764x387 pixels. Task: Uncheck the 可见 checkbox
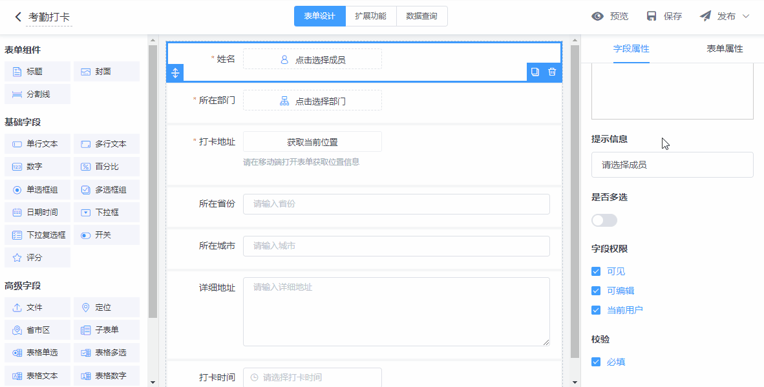pyautogui.click(x=596, y=271)
